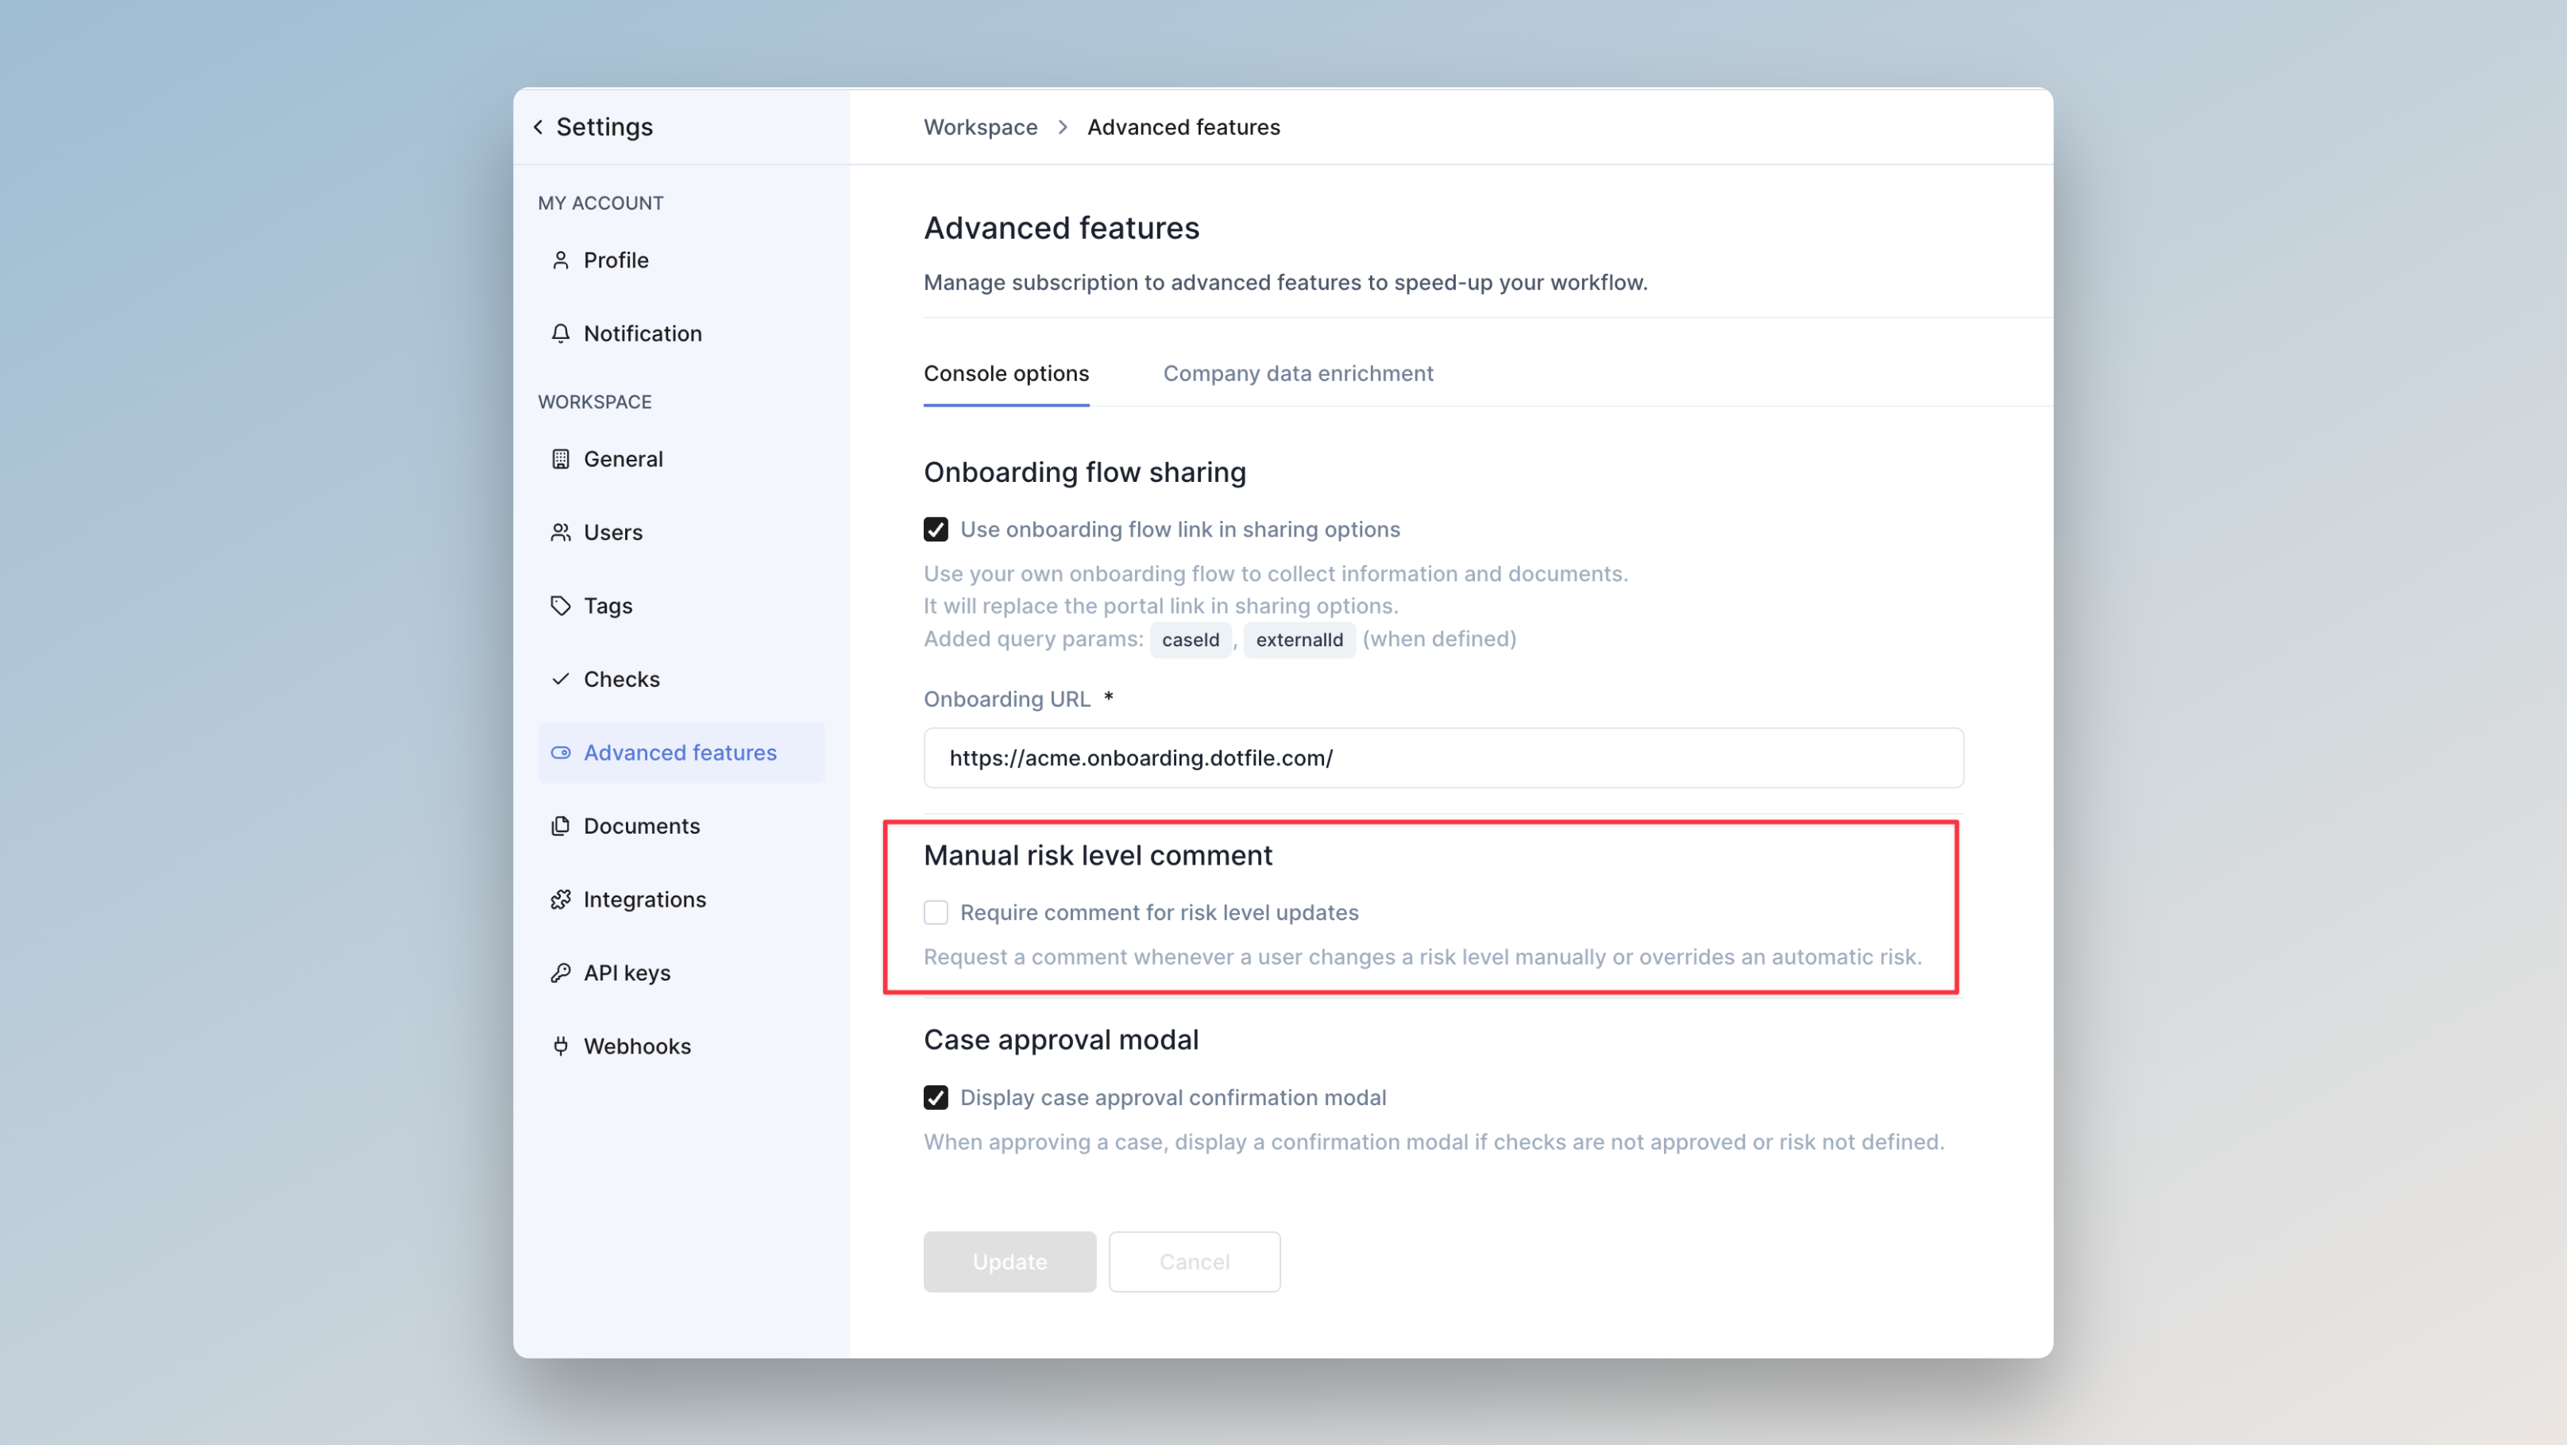This screenshot has height=1445, width=2567.
Task: Click the Integrations puzzle icon
Action: [x=560, y=900]
